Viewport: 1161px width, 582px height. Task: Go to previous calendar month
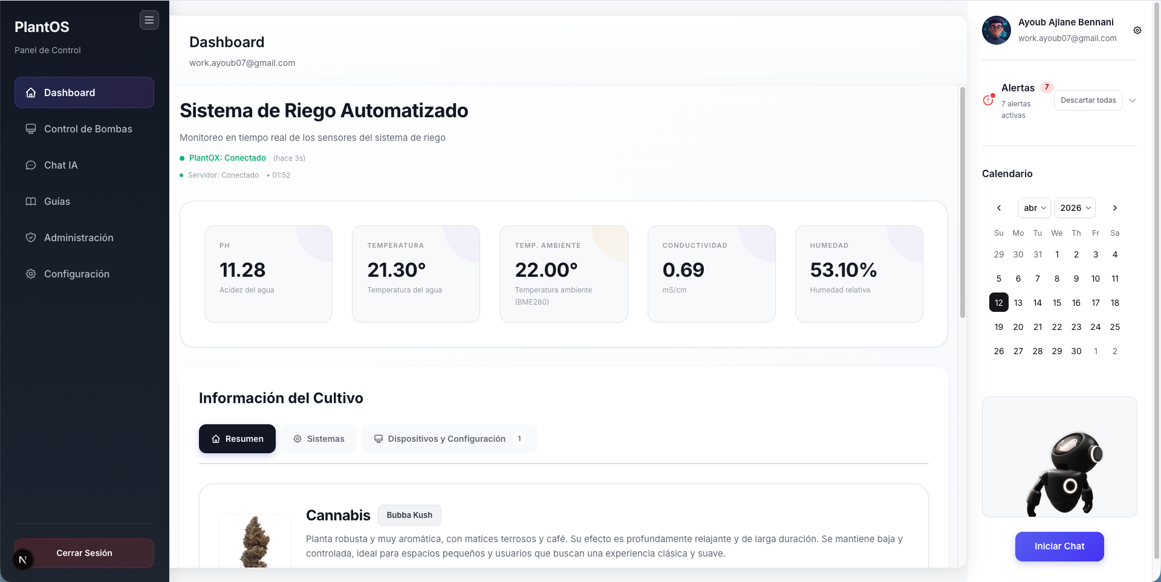click(999, 208)
